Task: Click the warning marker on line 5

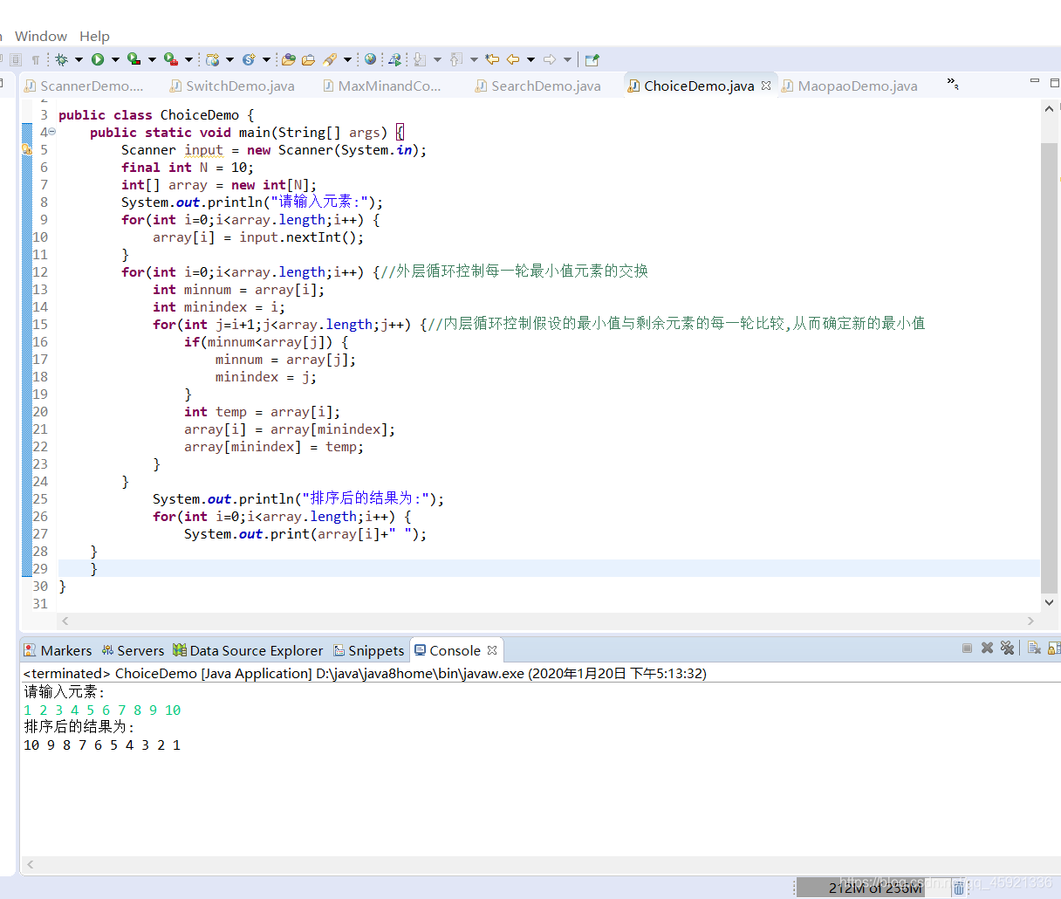Action: (27, 149)
